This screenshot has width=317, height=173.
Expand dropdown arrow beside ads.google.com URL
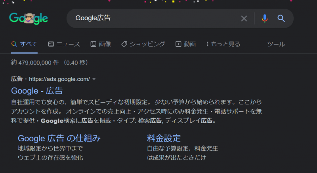pos(94,79)
